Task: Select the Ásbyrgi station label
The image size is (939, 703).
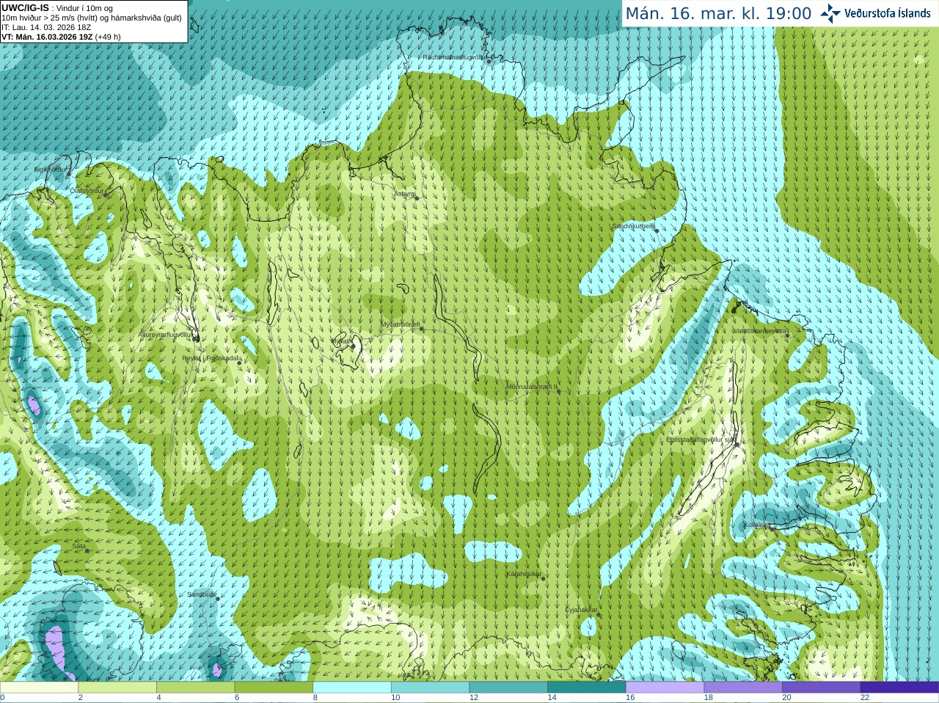Action: (404, 194)
